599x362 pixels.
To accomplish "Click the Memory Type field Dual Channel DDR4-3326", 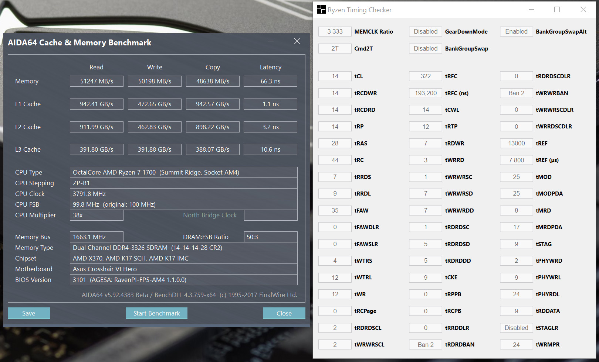I will 184,248.
